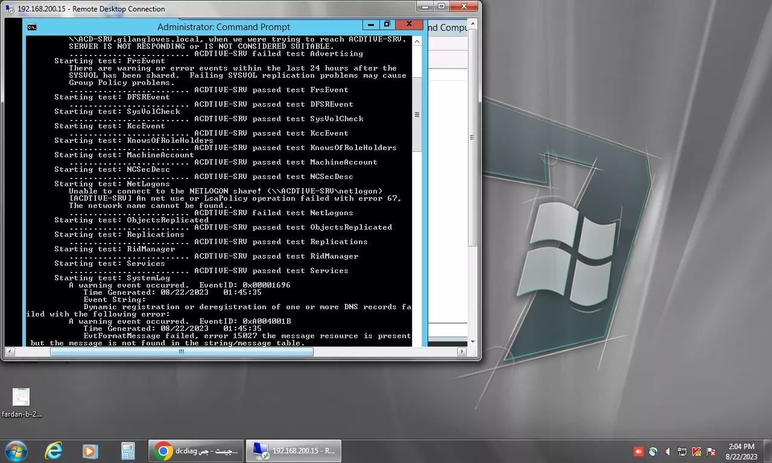Click the red AnyDesk tray icon

click(x=639, y=451)
